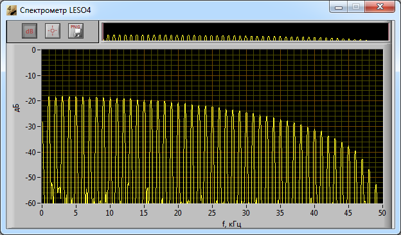Image resolution: width=401 pixels, height=235 pixels.
Task: Click the right range handle of overview strip
Action: (389, 32)
